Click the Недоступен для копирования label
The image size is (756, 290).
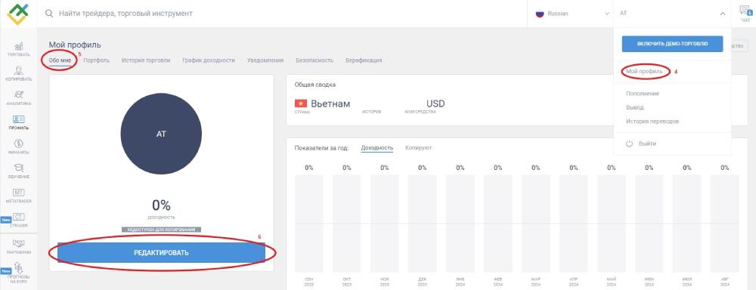pyautogui.click(x=161, y=230)
